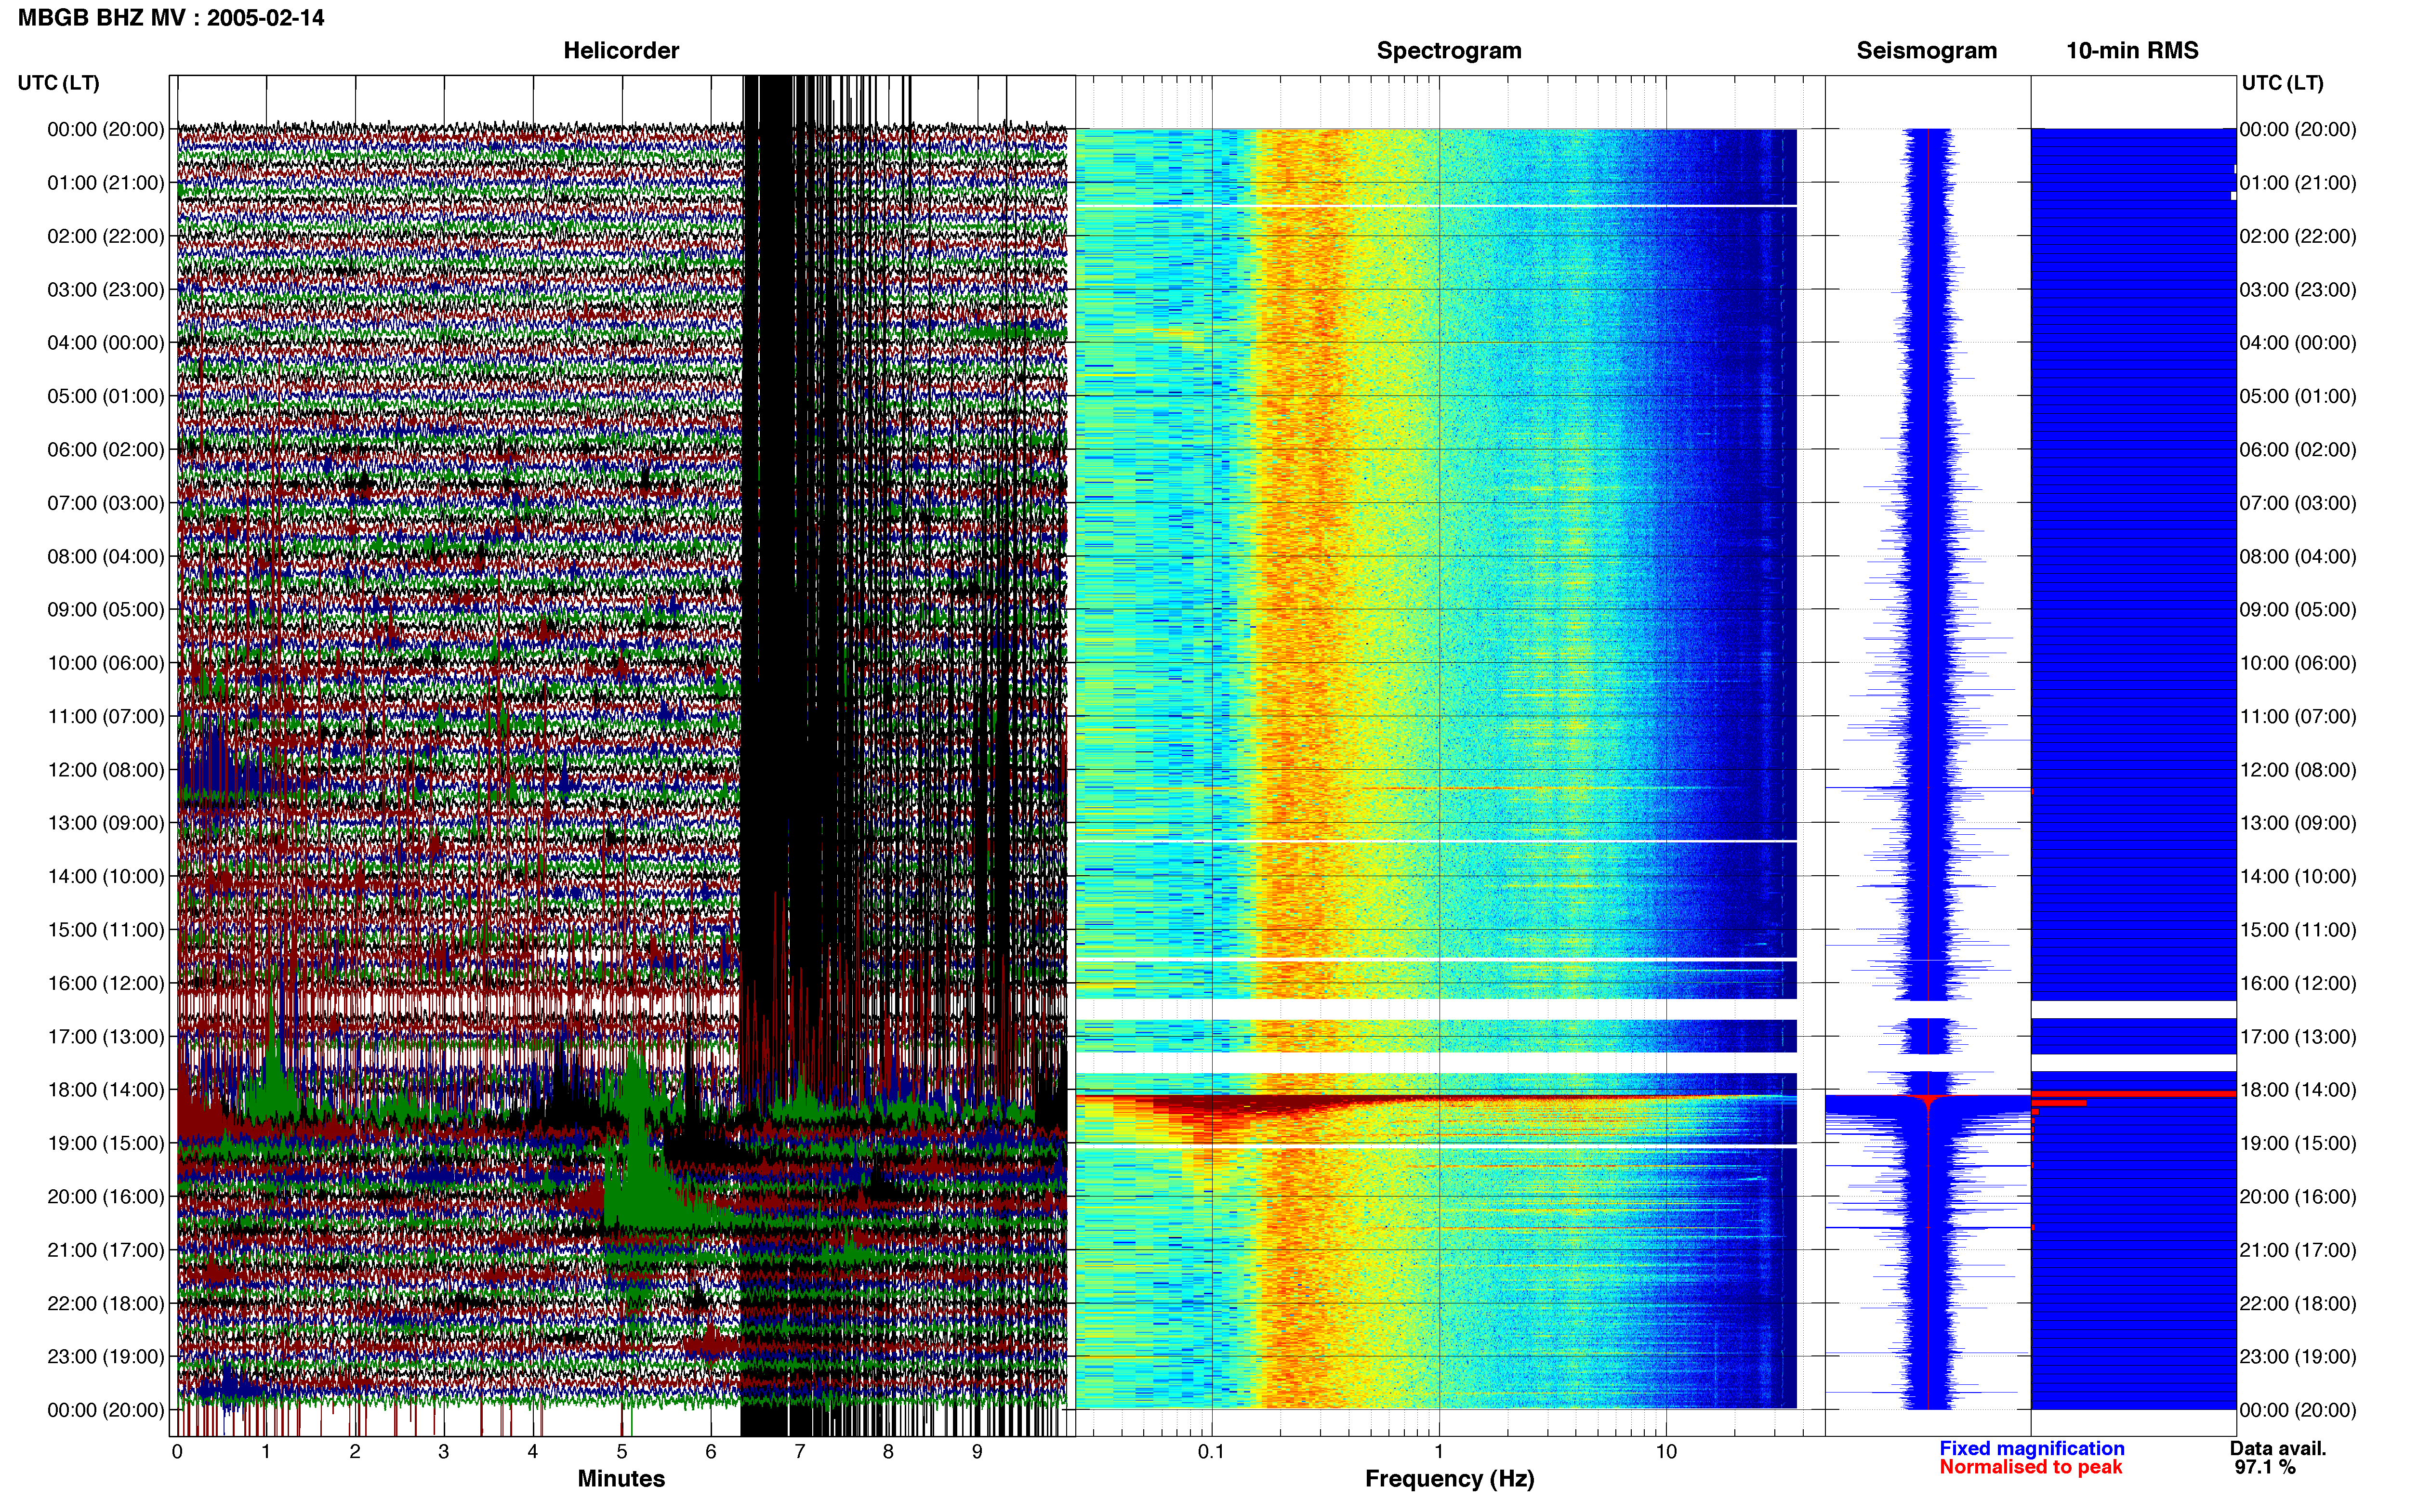Click the '10-min RMS' panel heading

[x=2132, y=51]
